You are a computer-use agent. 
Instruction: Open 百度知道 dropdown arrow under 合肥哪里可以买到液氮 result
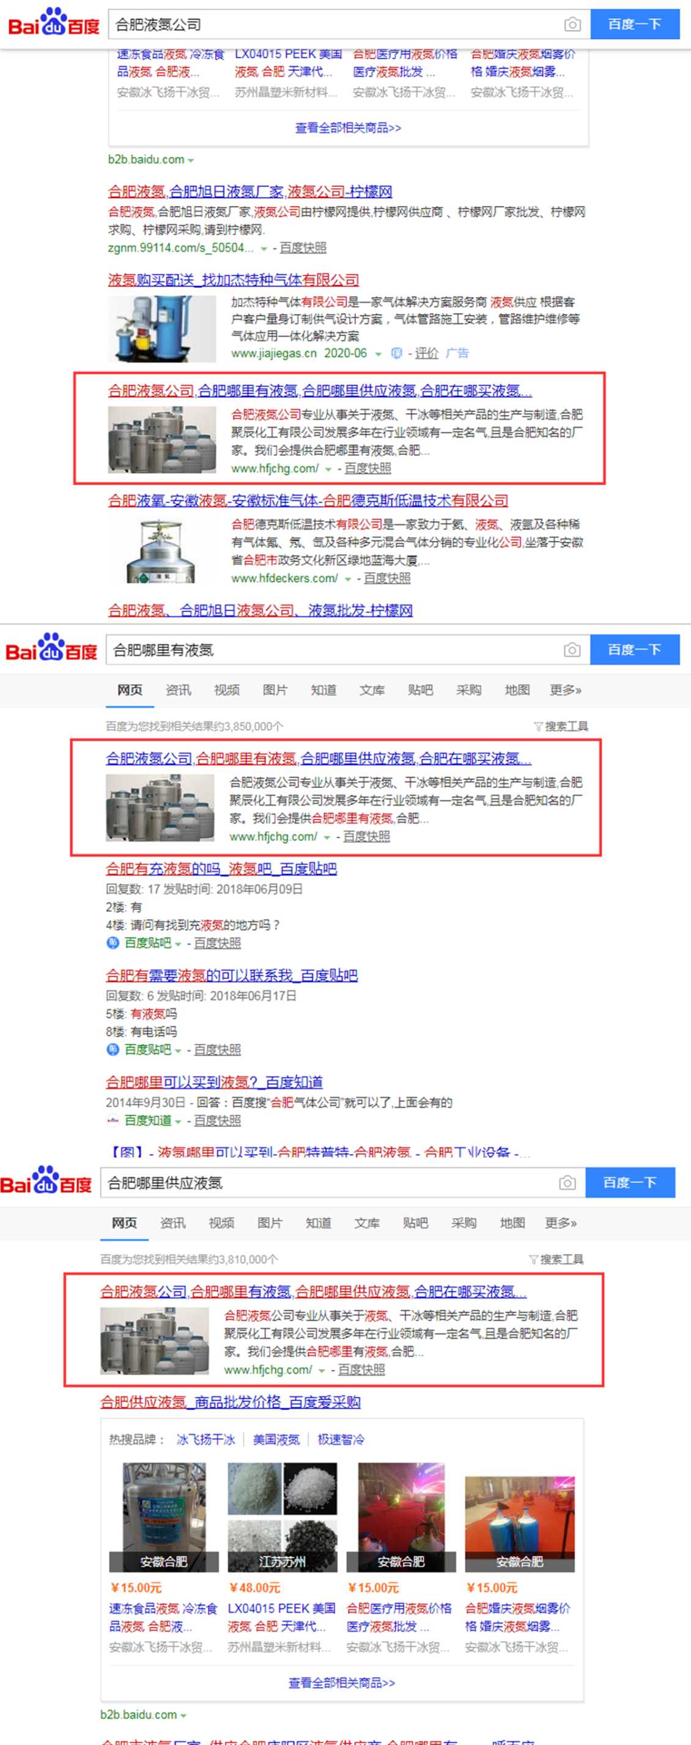point(178,1121)
